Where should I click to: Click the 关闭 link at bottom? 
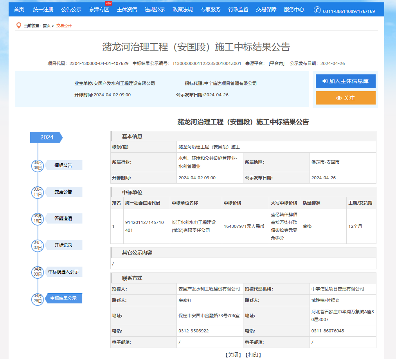tap(233, 355)
